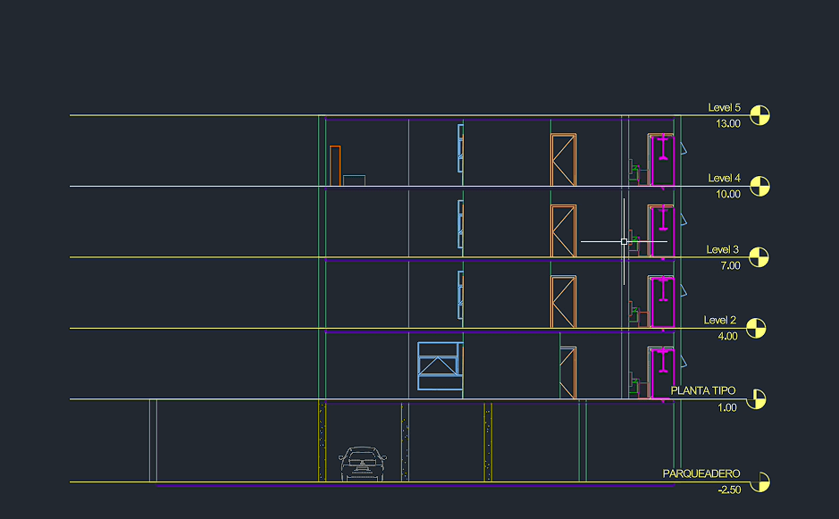Select the car symbol in the parking level
The height and width of the screenshot is (519, 839).
(363, 464)
